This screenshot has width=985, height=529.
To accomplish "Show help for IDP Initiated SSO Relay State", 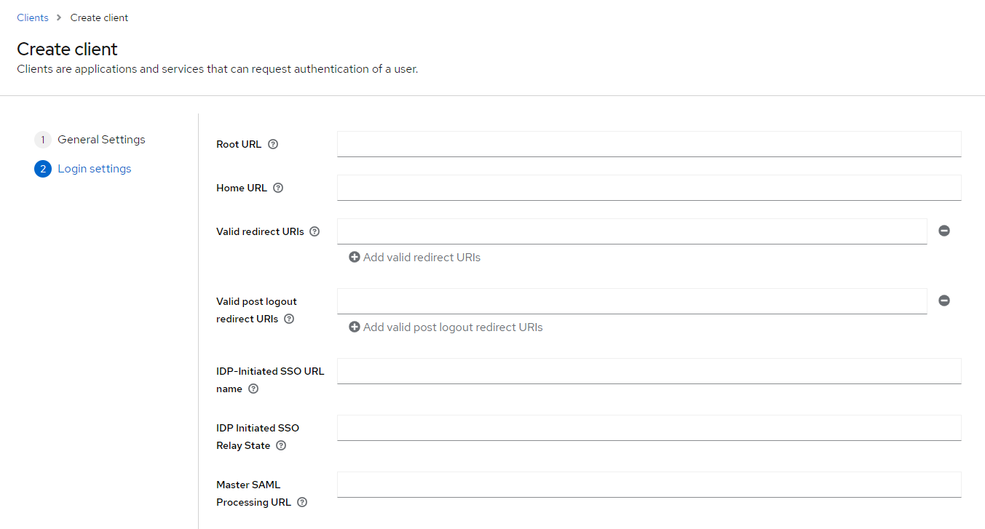I will [281, 445].
